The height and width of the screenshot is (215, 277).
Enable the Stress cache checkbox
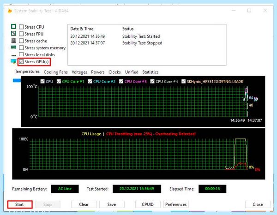coord(21,41)
